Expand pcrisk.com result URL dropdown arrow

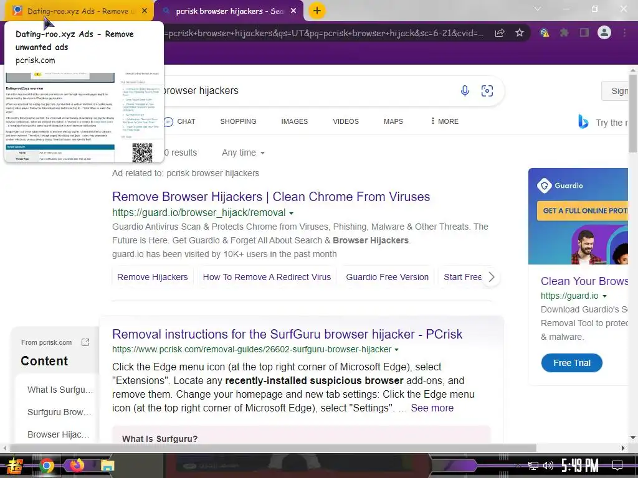click(x=396, y=350)
